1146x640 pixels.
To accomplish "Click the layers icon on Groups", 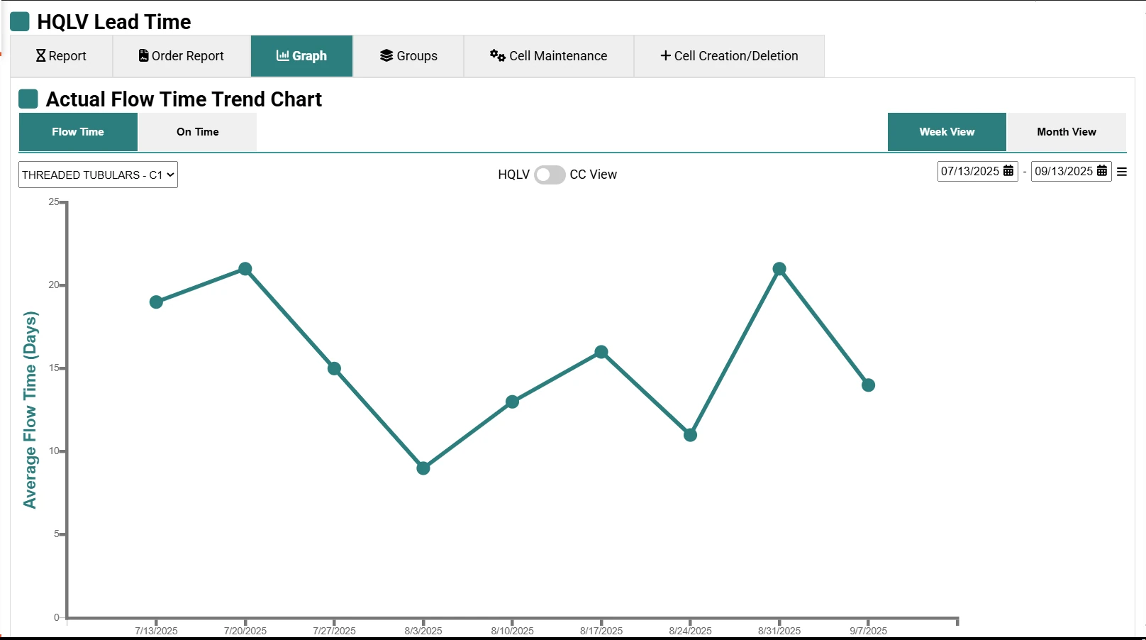I will pos(386,55).
